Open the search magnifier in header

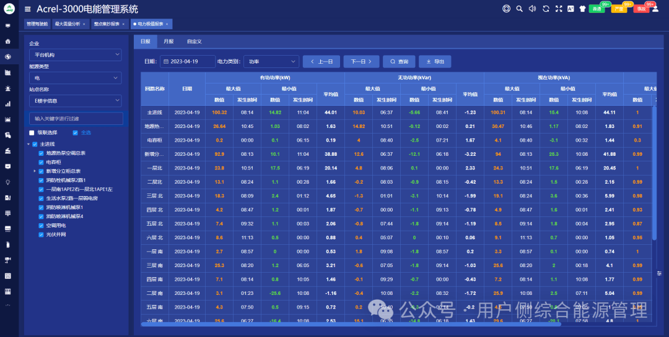[519, 9]
